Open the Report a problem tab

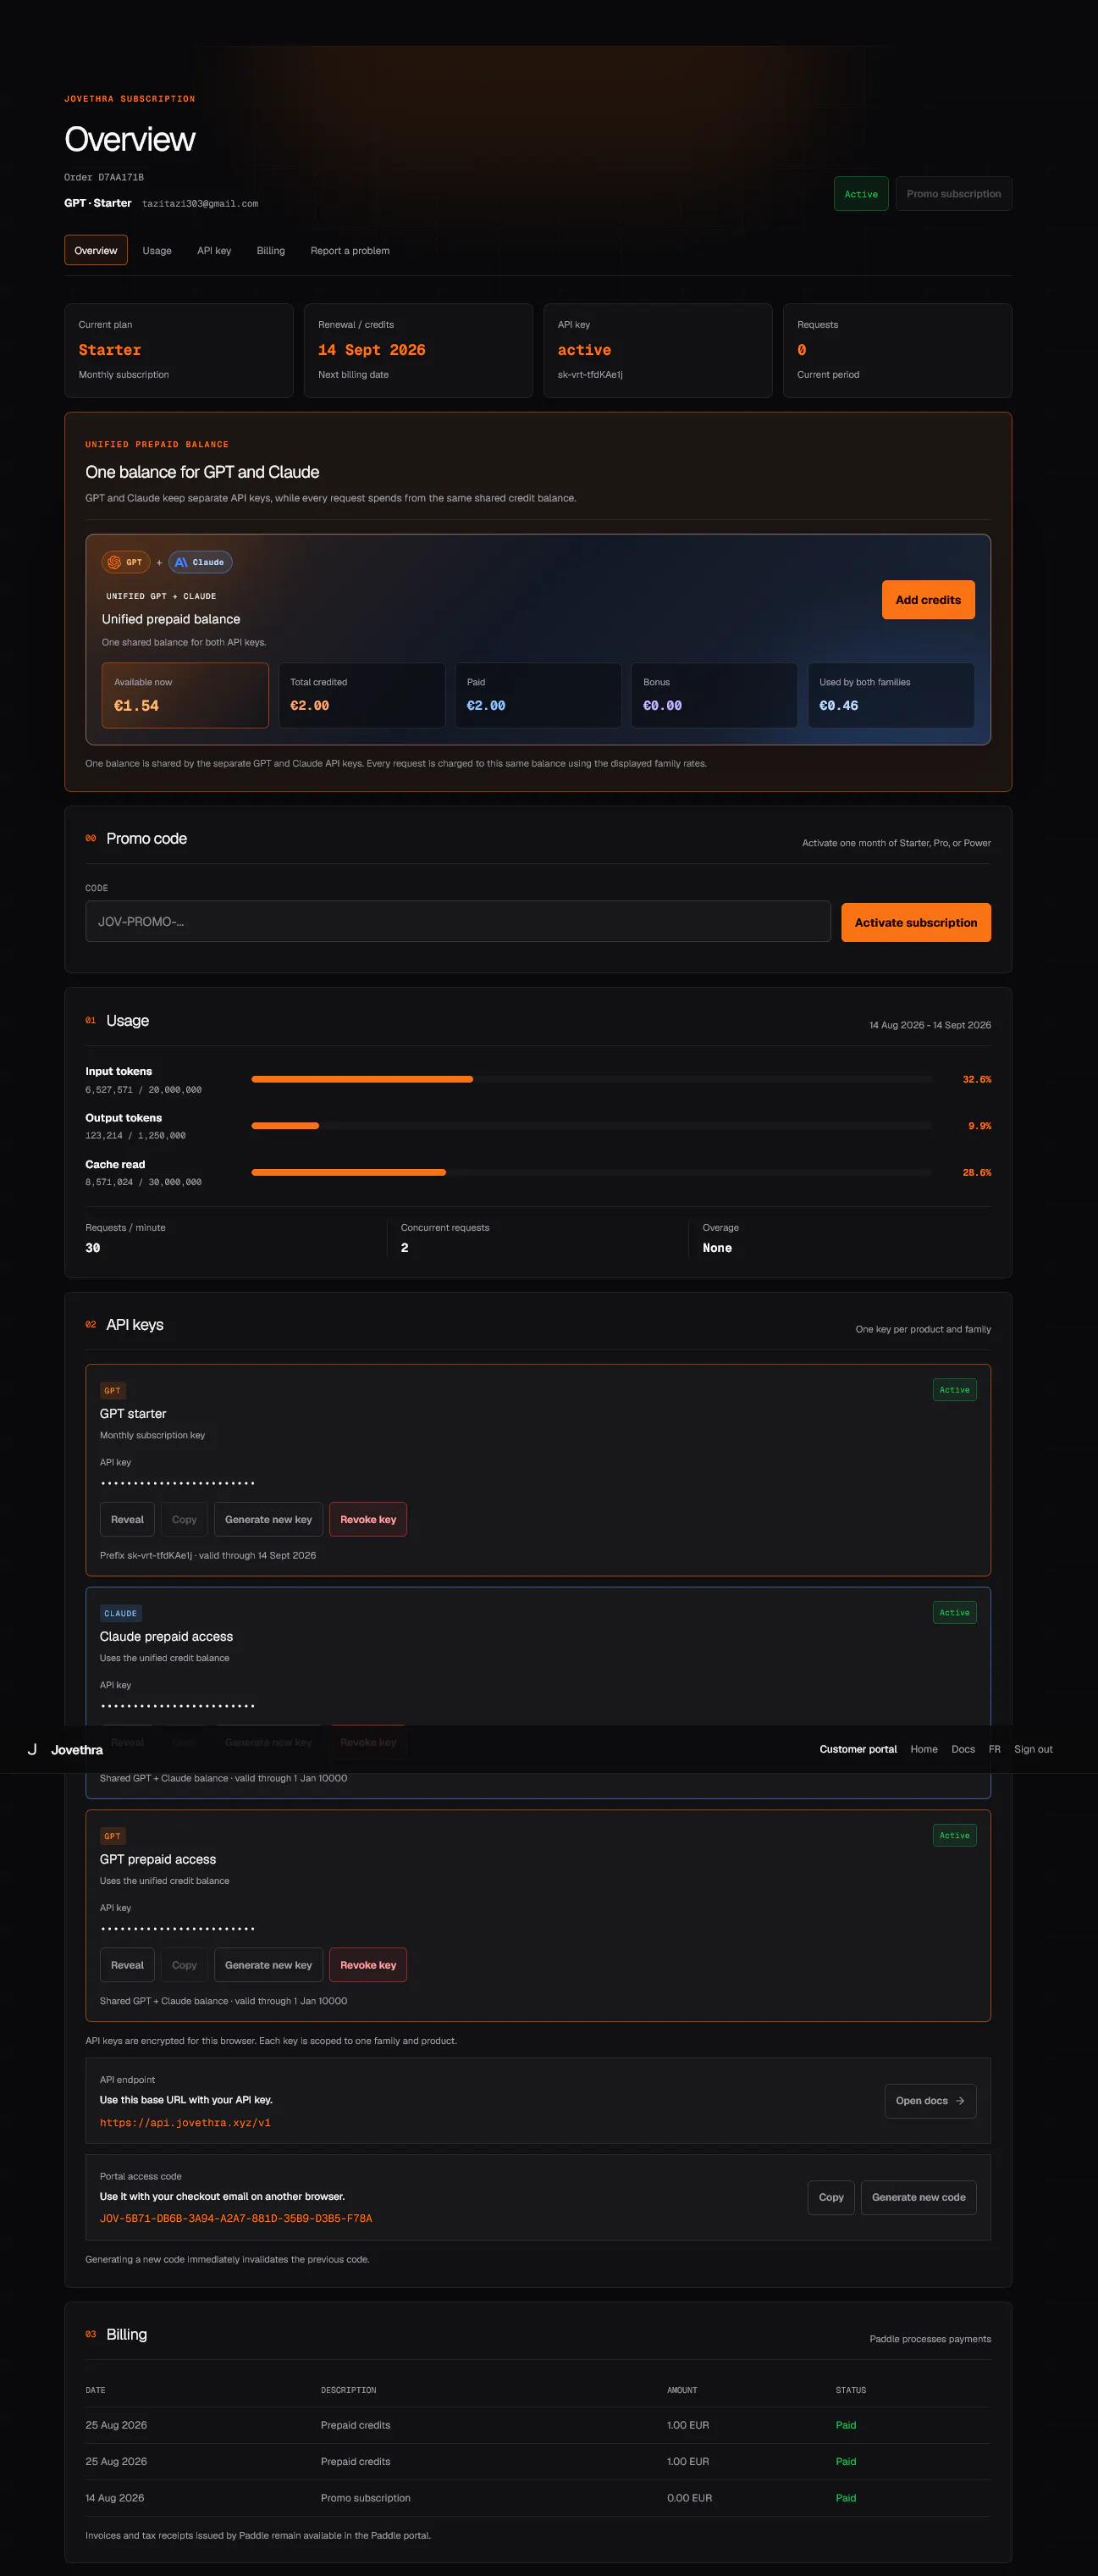click(x=350, y=250)
